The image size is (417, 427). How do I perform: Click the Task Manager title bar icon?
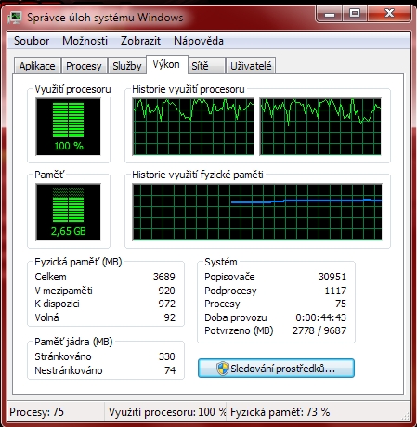click(15, 18)
